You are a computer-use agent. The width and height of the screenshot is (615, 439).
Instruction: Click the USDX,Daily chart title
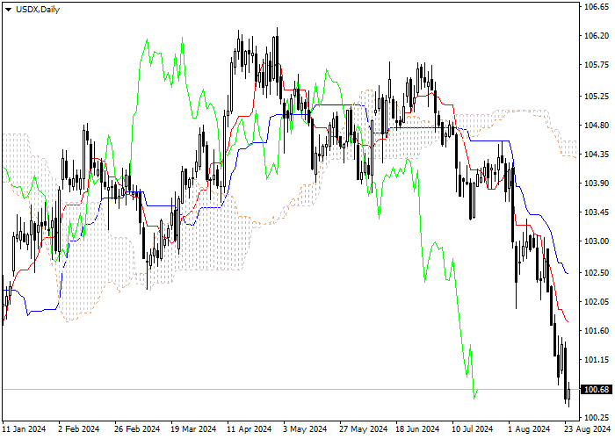point(38,10)
